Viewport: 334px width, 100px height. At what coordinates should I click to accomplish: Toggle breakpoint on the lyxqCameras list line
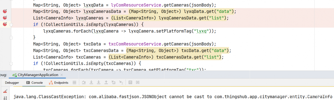tap(5, 18)
